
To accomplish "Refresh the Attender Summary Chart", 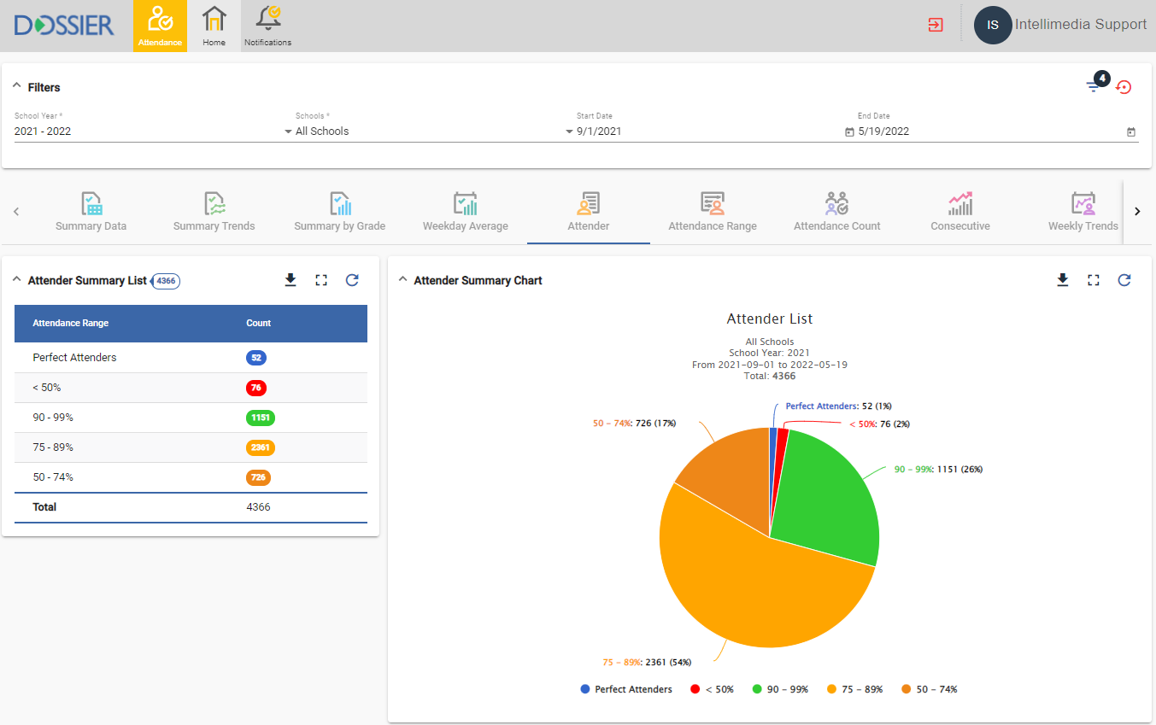I will [x=1124, y=280].
